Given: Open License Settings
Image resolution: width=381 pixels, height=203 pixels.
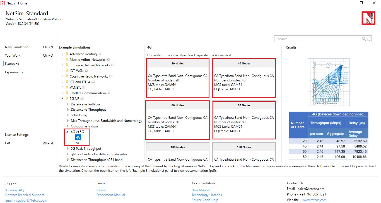Looking at the screenshot, I should tap(17, 135).
